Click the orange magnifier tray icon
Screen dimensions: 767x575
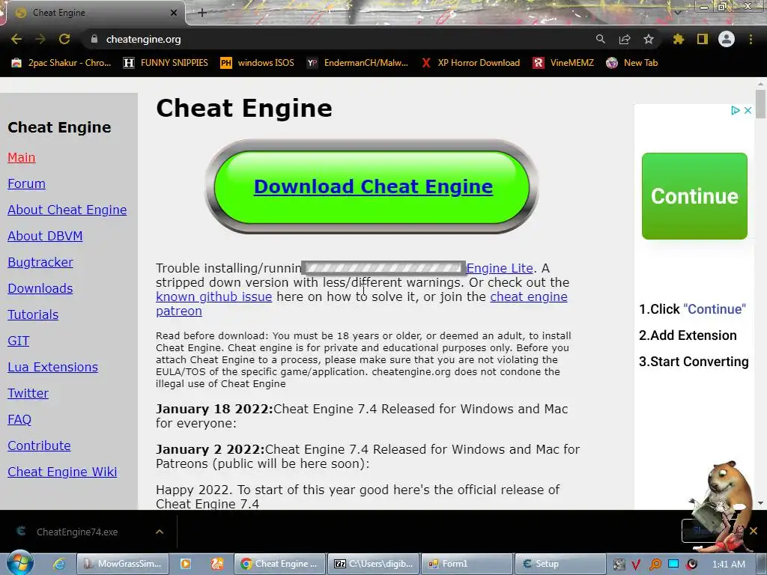pos(655,565)
